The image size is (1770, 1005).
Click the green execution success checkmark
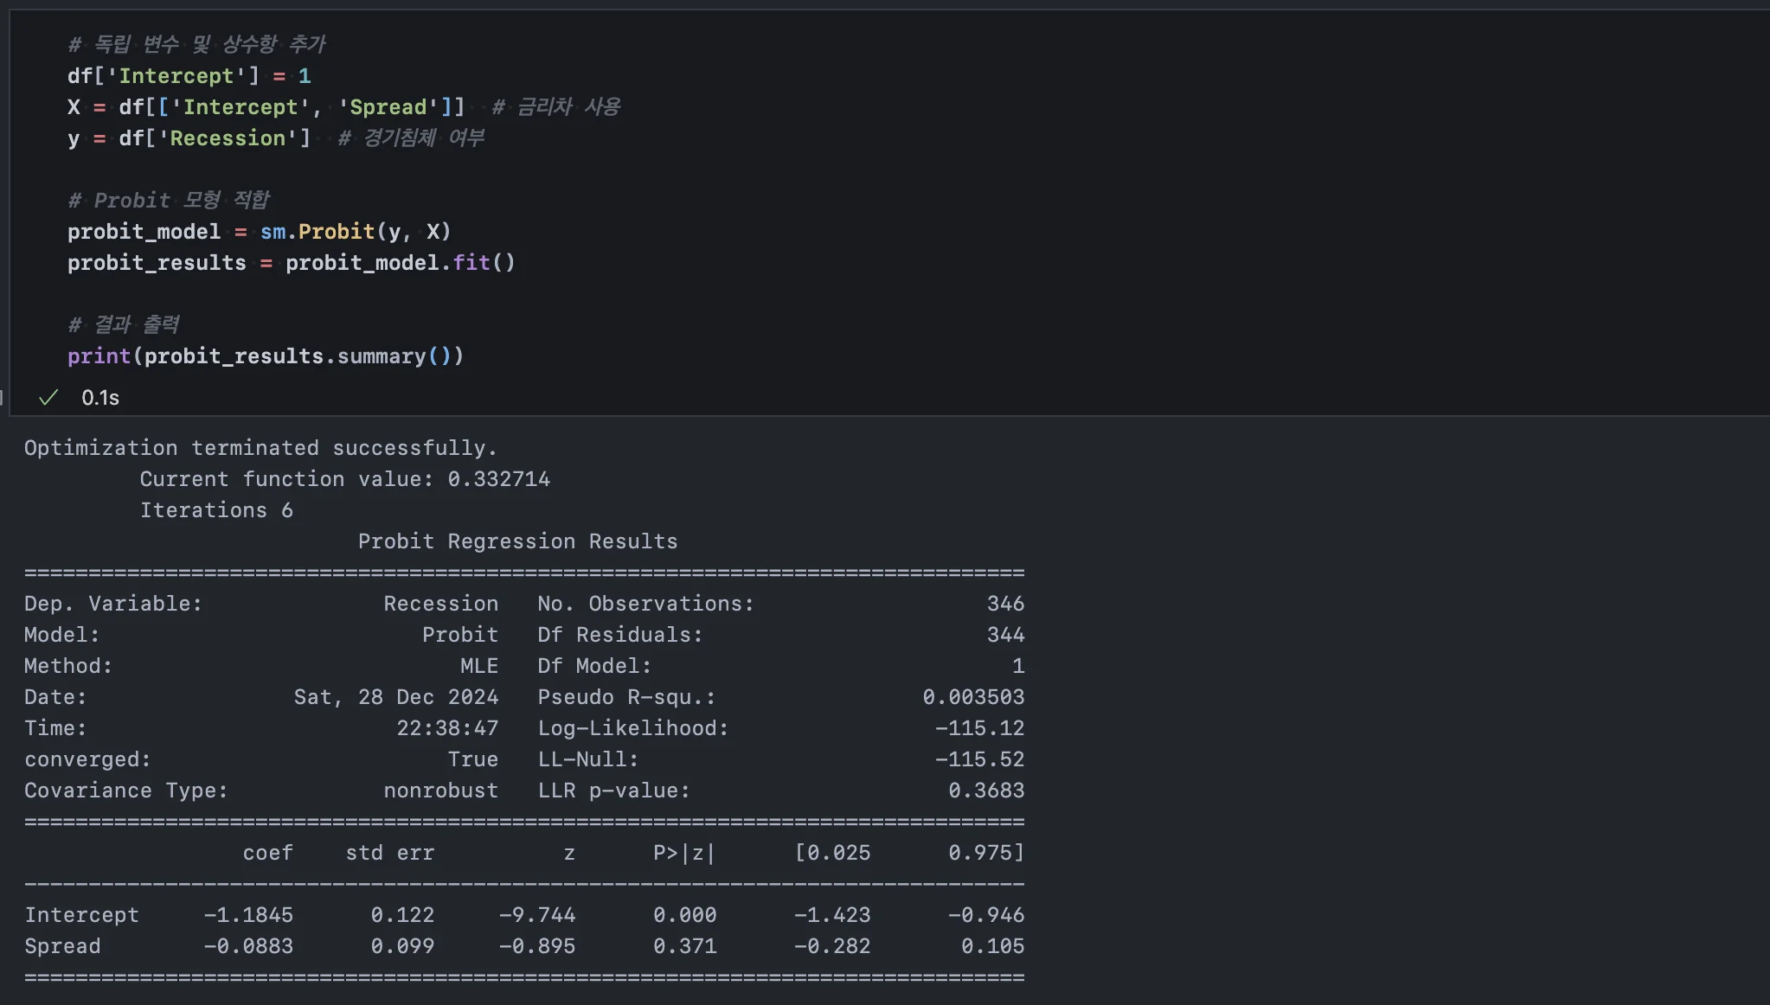(48, 397)
